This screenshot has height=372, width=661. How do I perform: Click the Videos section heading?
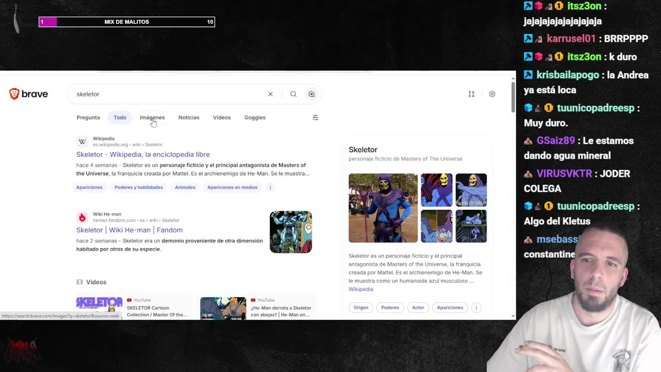coord(96,282)
